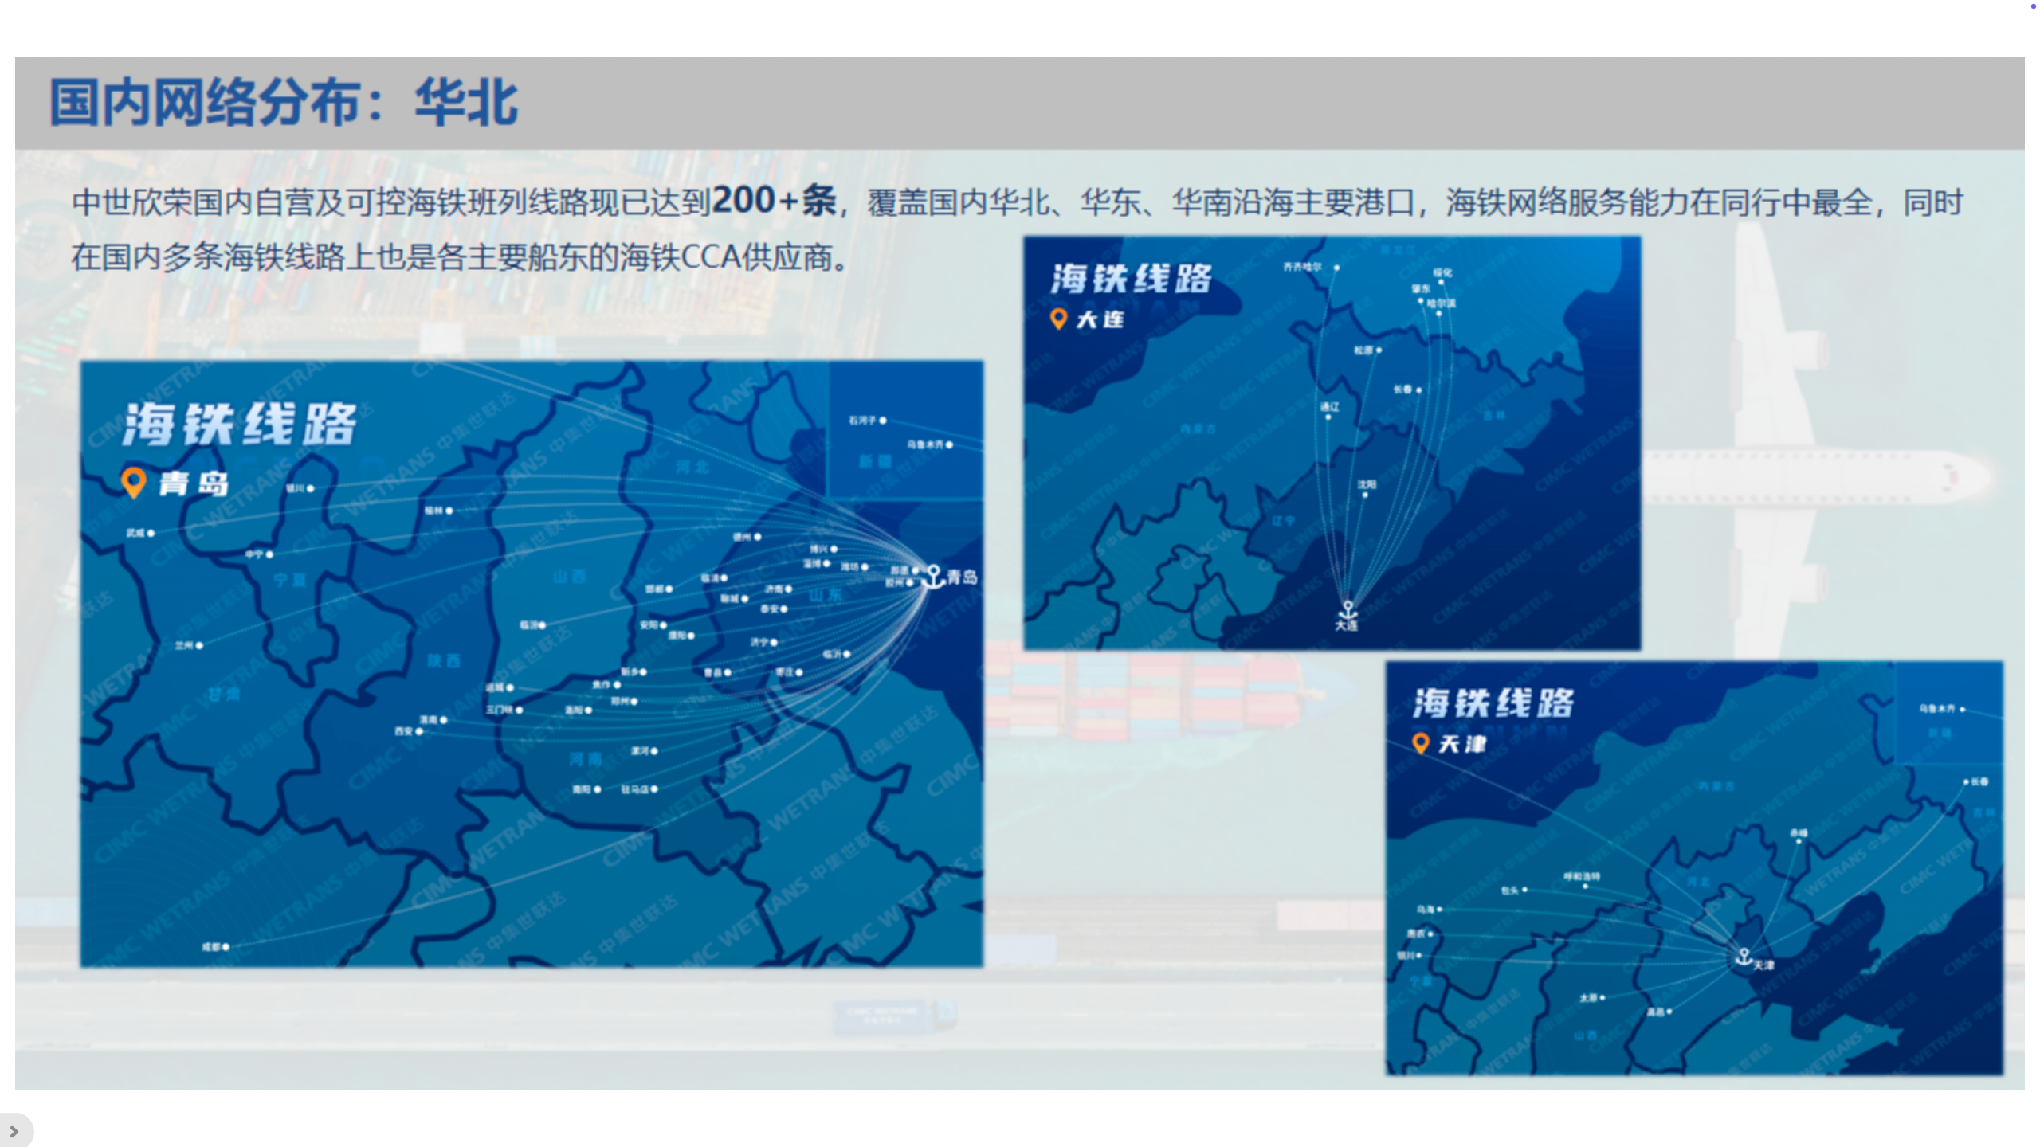
Task: Click the 成都 city marker on Qingdao map
Action: 226,947
